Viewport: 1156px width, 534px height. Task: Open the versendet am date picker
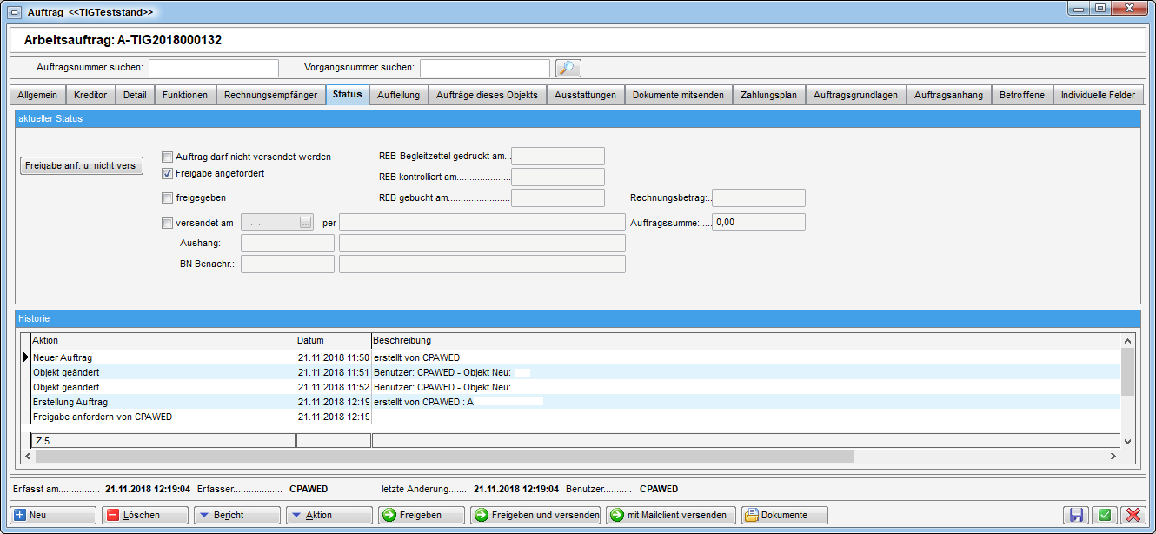pyautogui.click(x=305, y=223)
